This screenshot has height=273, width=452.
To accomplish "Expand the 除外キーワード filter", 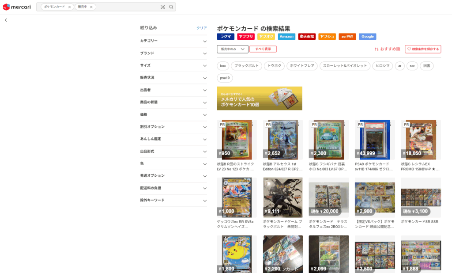I will 173,200.
